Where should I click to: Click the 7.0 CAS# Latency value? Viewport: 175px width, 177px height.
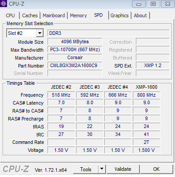tap(61, 102)
